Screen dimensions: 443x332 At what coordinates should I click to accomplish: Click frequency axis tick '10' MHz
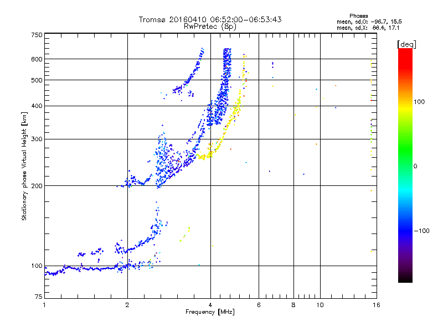pyautogui.click(x=320, y=305)
